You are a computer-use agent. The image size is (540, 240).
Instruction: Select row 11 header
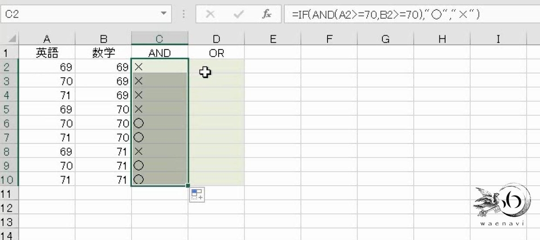[9, 194]
